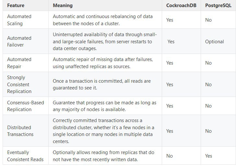The width and height of the screenshot is (236, 166).
Task: Click the Automated Failover meaning description
Action: tap(105, 41)
